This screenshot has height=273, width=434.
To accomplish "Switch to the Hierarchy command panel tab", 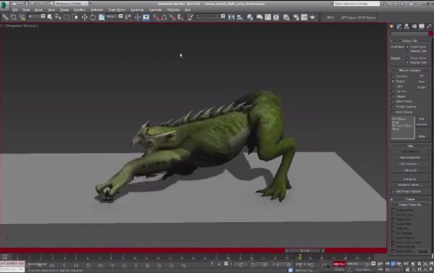I will (406, 26).
